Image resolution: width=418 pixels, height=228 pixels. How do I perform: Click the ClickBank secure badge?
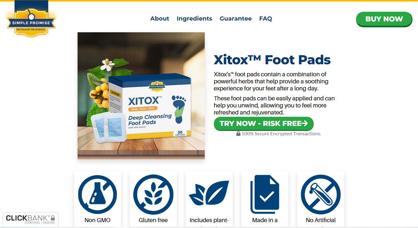click(31, 219)
